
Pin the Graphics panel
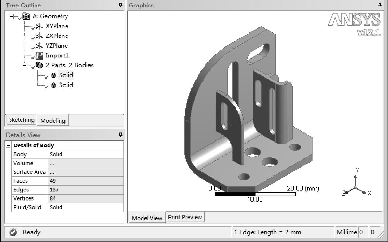380,5
